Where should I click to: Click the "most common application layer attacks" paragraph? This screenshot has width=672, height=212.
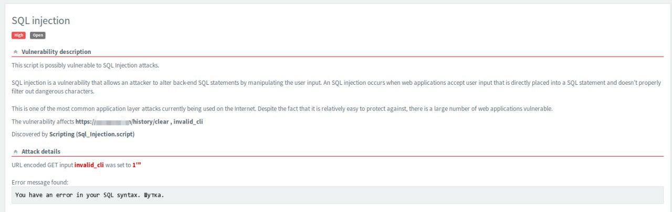(x=282, y=108)
